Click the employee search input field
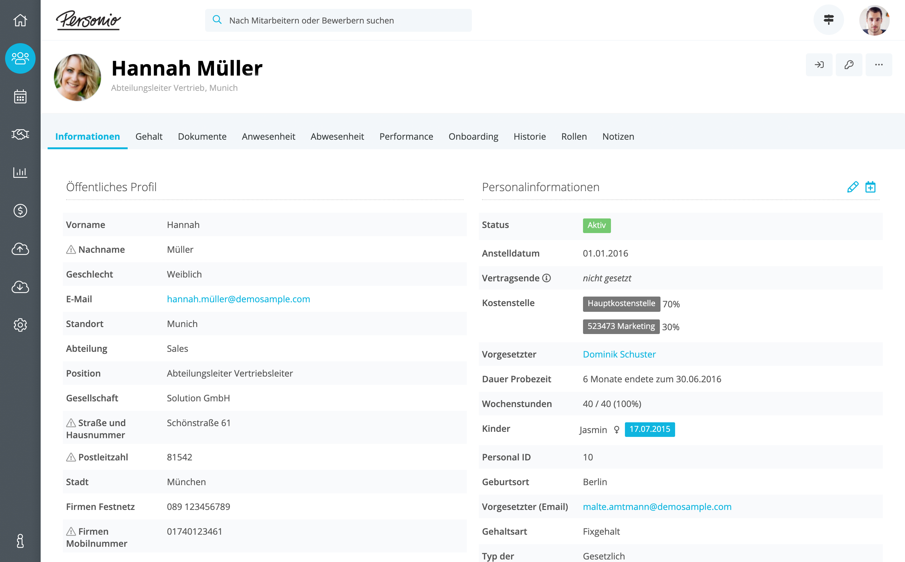This screenshot has width=905, height=562. coord(338,20)
